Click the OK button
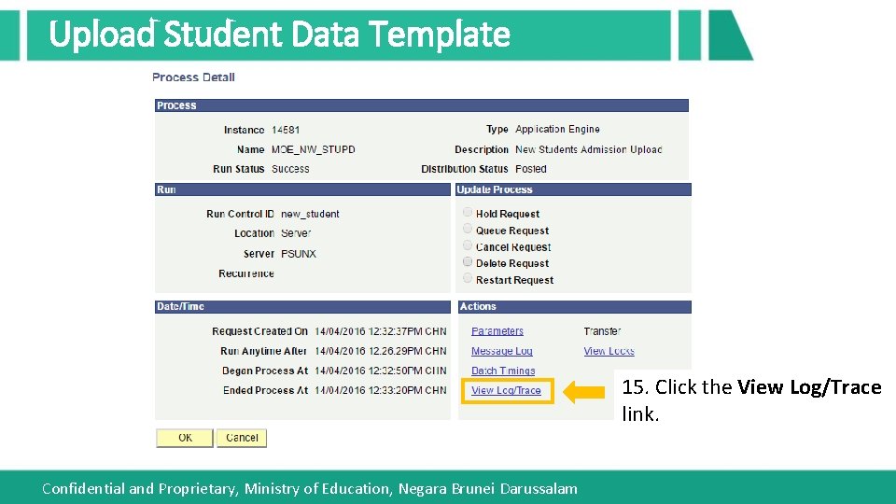 (185, 438)
